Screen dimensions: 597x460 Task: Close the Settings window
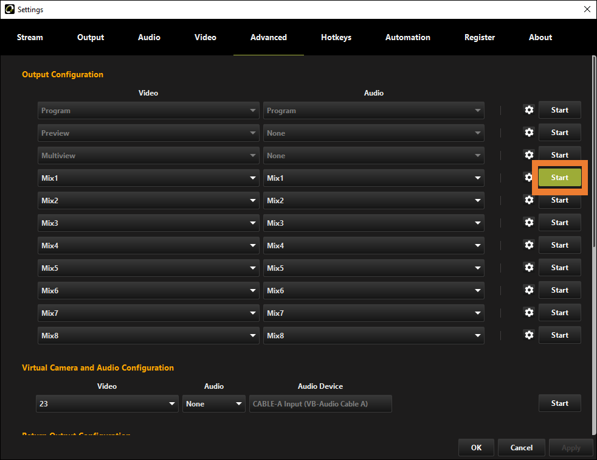click(x=587, y=9)
